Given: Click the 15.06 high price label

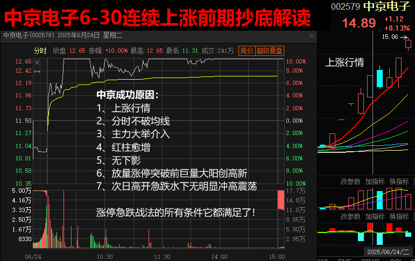Looking at the screenshot, I should pyautogui.click(x=390, y=37).
